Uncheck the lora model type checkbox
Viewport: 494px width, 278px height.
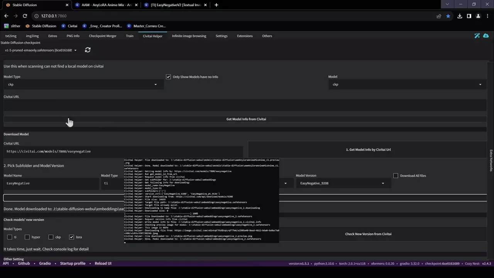71,237
